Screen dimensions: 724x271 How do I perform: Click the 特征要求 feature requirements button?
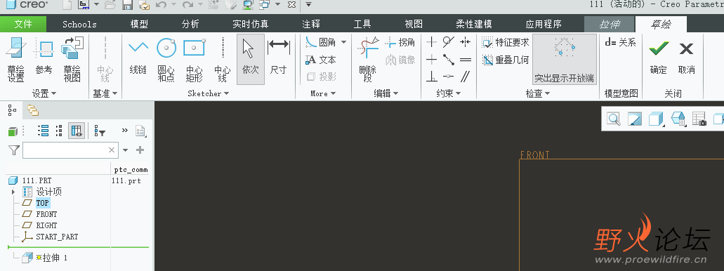[x=506, y=42]
